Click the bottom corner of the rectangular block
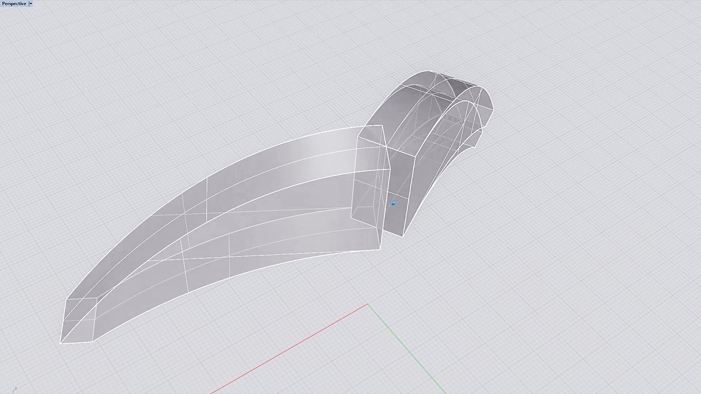This screenshot has height=394, width=701. (x=402, y=236)
